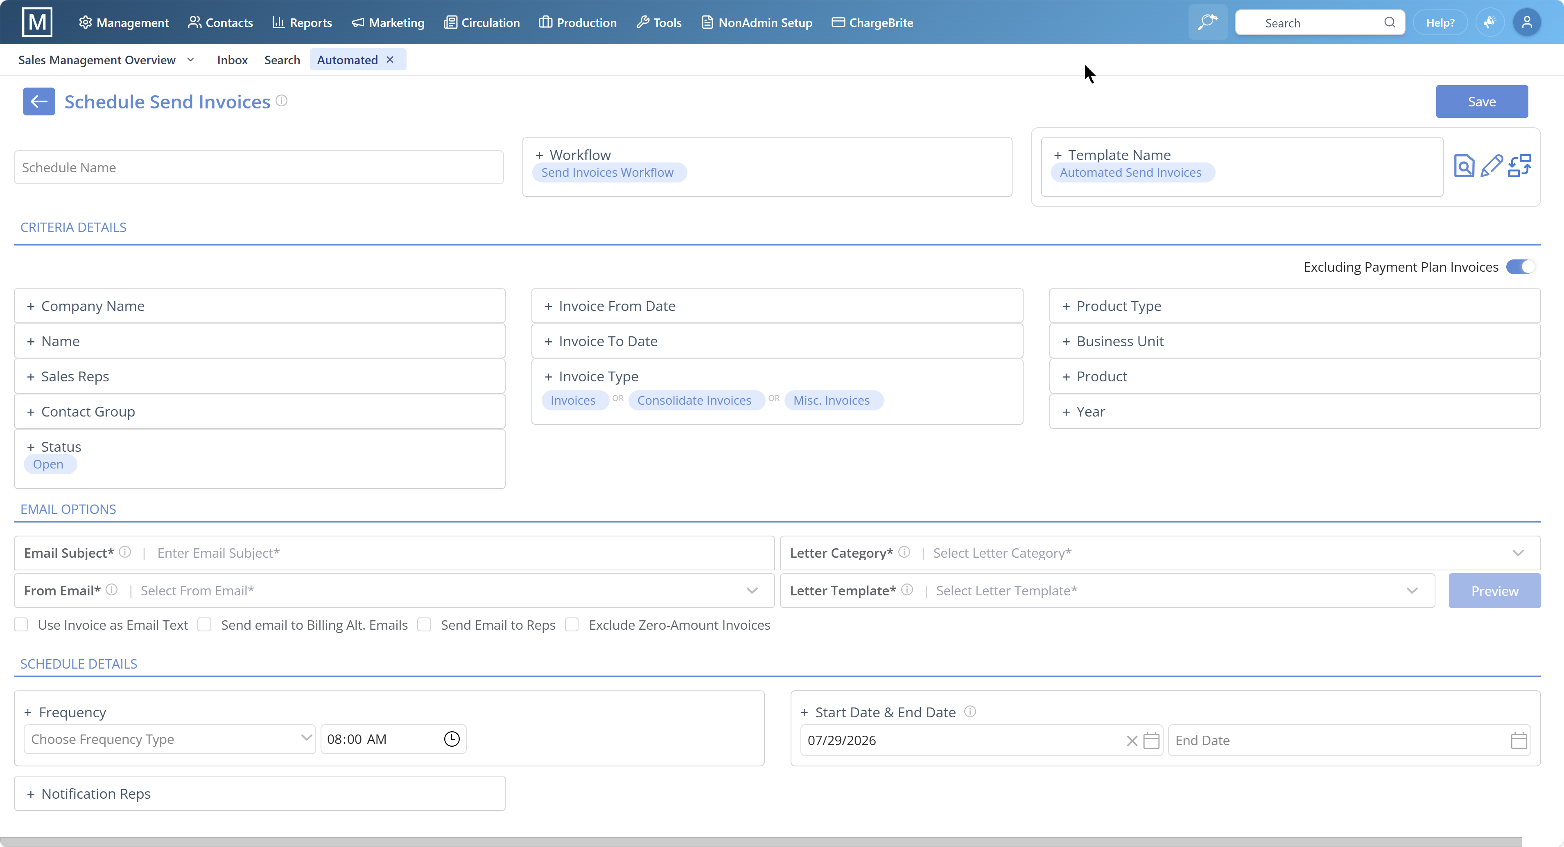Select the Send Invoices Workflow tag
Screen dimensions: 1564x847
609,172
